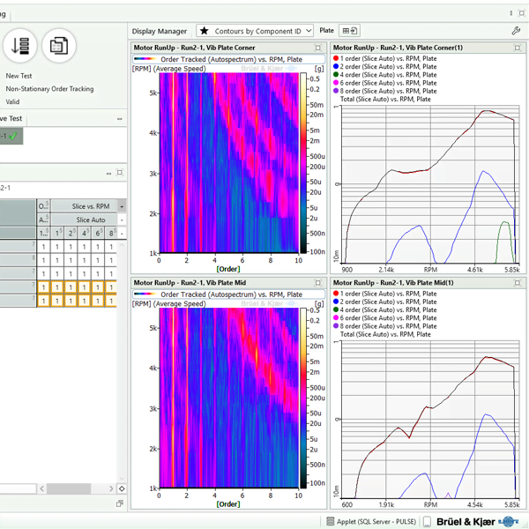Toggle the Run2-1 valid checkmark item

point(11,136)
